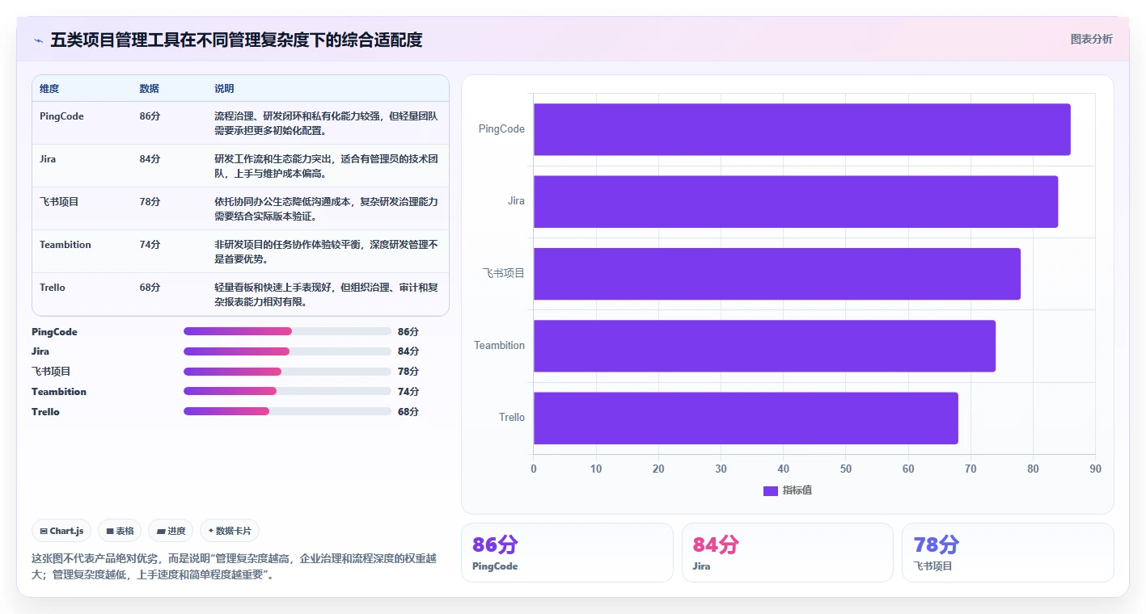The height and width of the screenshot is (614, 1146).
Task: Click the 图表分析 label in header
Action: click(x=1091, y=39)
